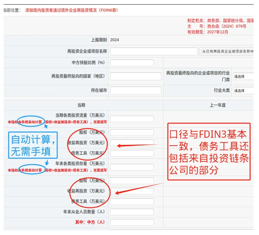The width and height of the screenshot is (259, 235).
Task: Select the 所在城市 input field
Action: (136, 91)
